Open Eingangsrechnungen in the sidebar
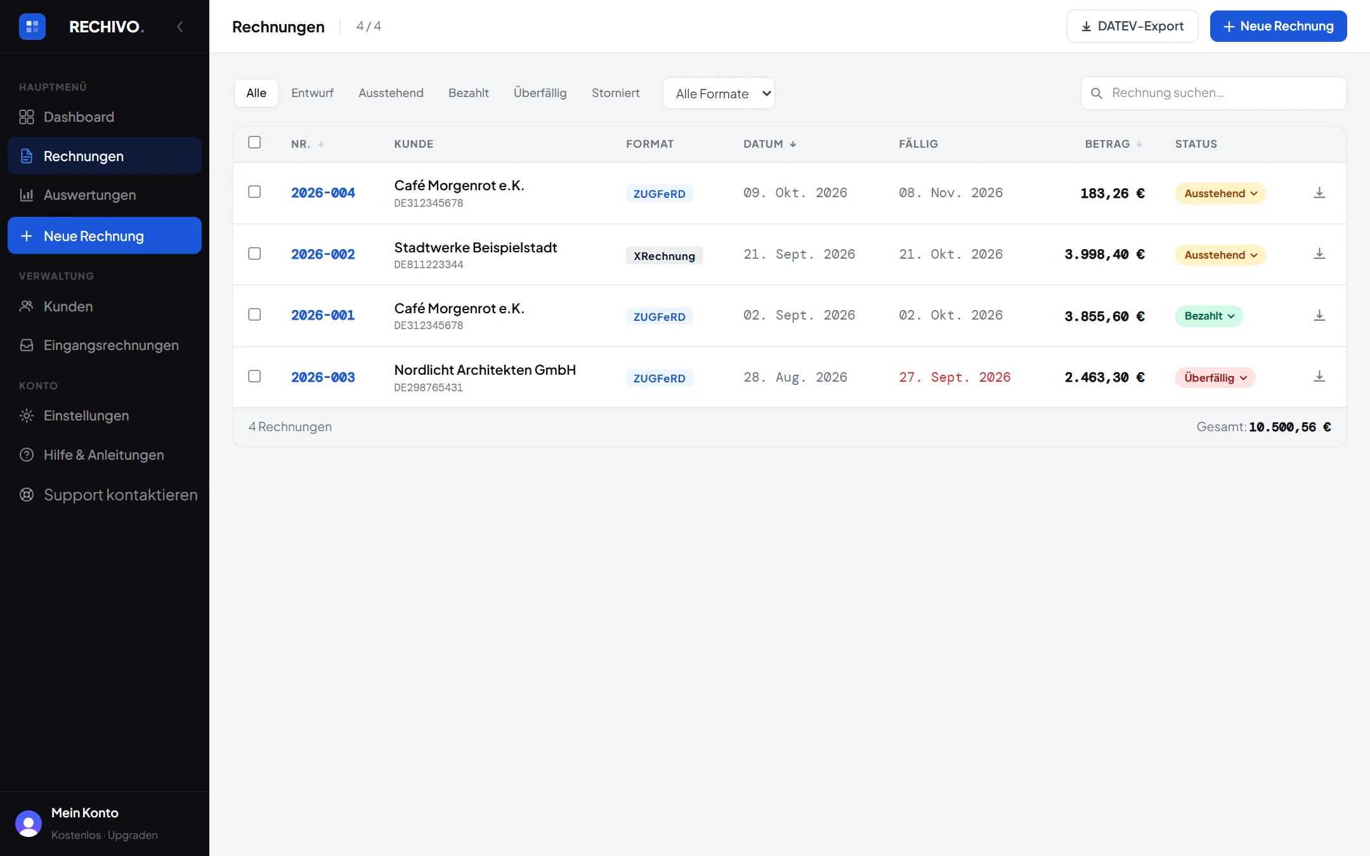The width and height of the screenshot is (1370, 856). click(x=105, y=346)
